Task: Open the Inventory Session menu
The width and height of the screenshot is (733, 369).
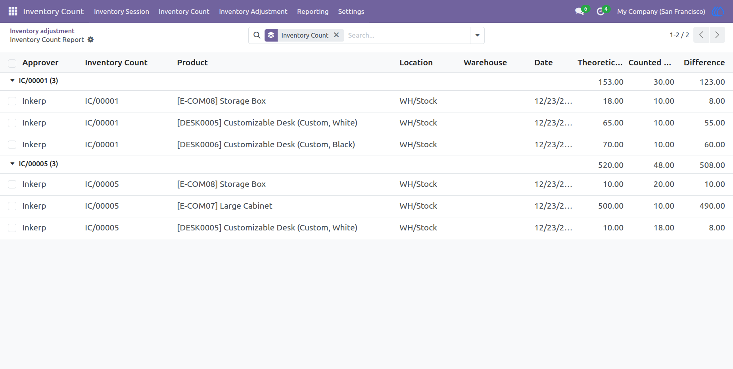Action: click(121, 11)
